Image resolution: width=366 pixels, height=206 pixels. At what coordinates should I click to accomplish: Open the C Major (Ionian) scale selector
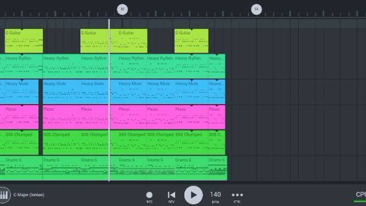pos(29,195)
